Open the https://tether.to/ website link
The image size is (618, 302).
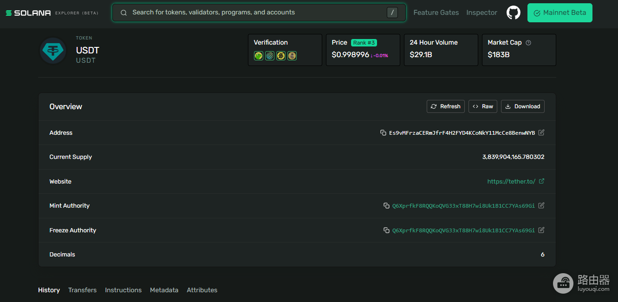click(511, 181)
